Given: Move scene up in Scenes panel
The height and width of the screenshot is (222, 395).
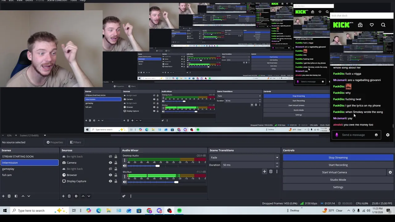Looking at the screenshot, I should coord(23,196).
